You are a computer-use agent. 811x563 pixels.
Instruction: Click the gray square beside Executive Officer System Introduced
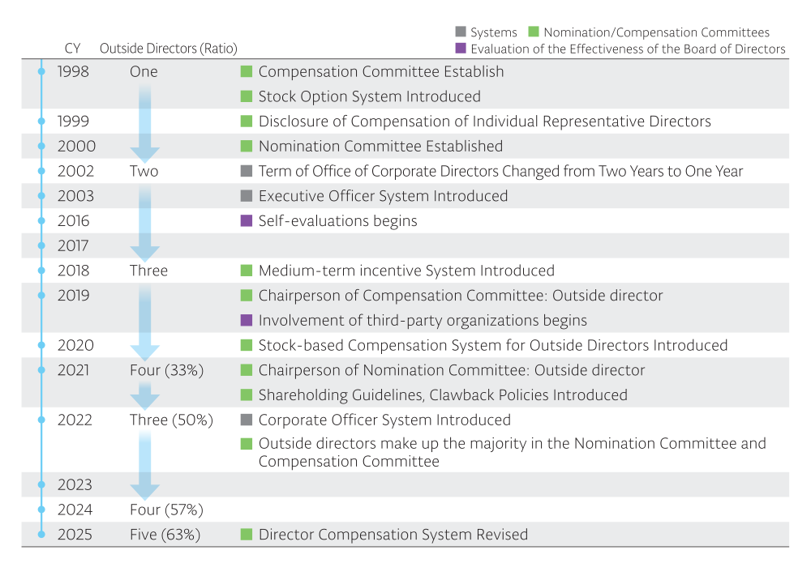pos(247,196)
